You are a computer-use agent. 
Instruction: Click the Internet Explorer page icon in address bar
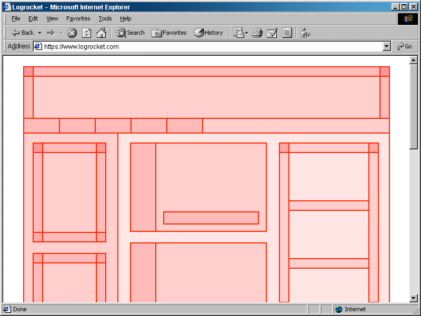tap(37, 46)
